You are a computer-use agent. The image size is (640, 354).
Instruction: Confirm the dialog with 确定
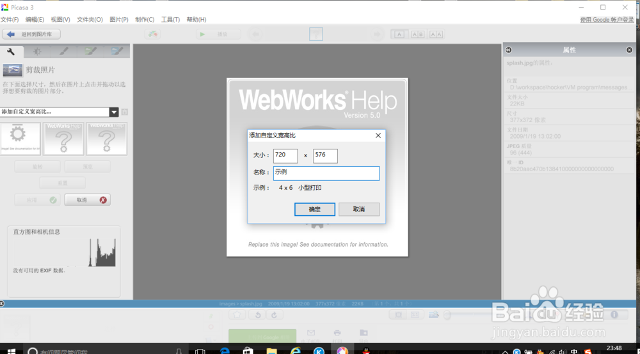tap(315, 210)
